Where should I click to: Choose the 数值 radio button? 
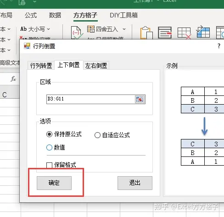point(49,148)
